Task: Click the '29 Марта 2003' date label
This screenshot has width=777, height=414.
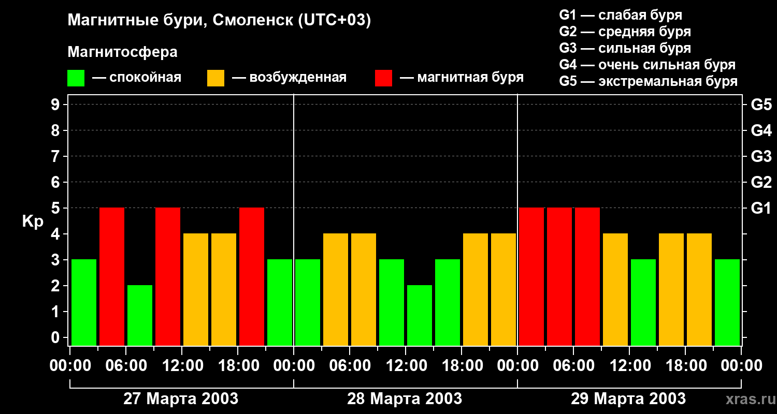Action: 628,399
